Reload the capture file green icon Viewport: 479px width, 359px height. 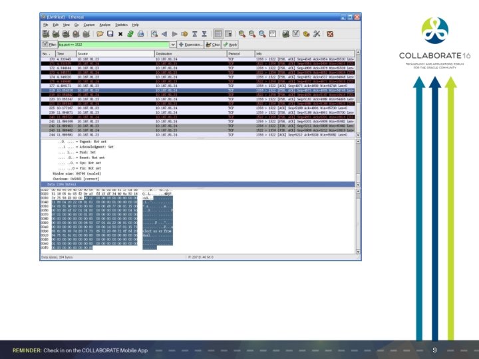[130, 34]
